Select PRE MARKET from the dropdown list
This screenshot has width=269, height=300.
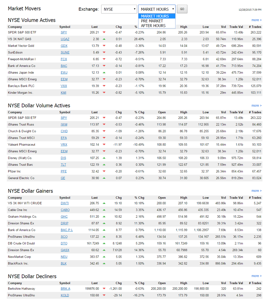pyautogui.click(x=152, y=21)
